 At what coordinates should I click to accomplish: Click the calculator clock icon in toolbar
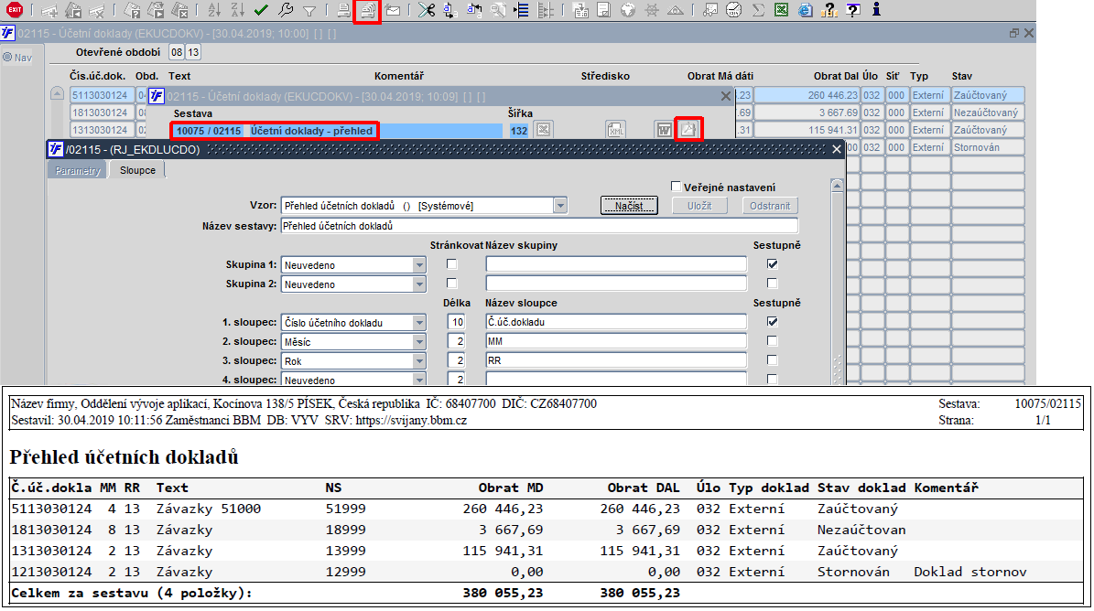[734, 10]
